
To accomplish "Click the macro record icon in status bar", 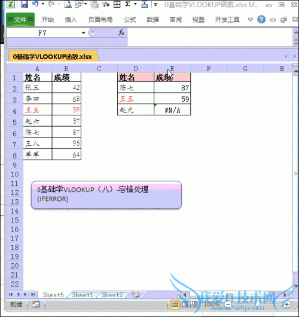I will tap(35, 304).
